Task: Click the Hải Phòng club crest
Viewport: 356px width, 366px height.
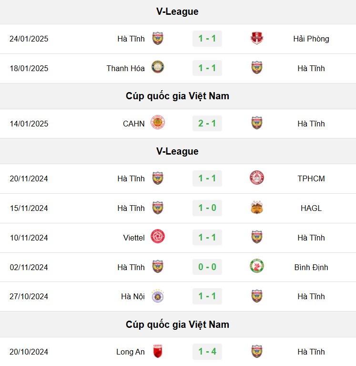Action: click(x=257, y=38)
